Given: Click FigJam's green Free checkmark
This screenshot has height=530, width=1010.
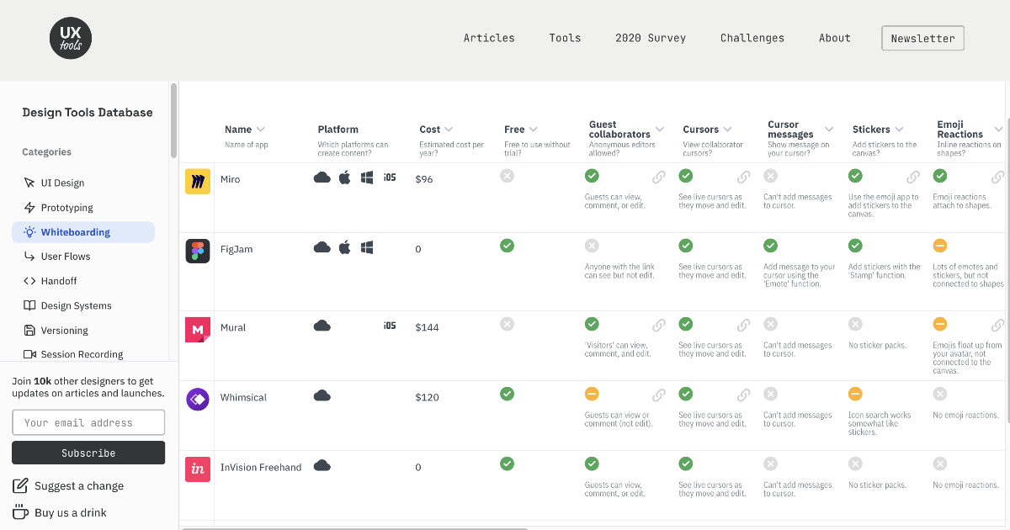Looking at the screenshot, I should click(x=507, y=246).
